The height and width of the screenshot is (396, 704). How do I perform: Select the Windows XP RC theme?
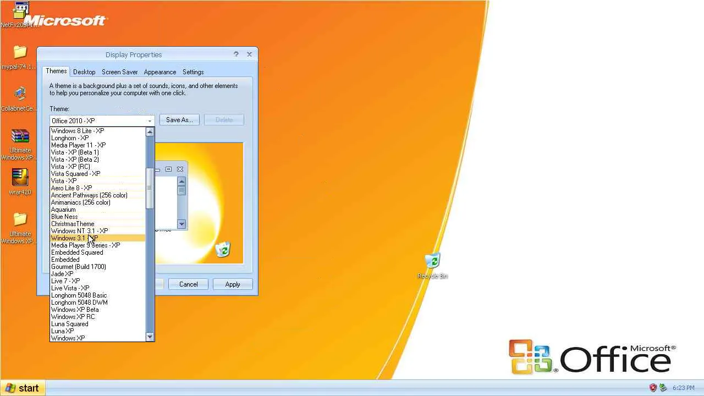[x=98, y=317]
